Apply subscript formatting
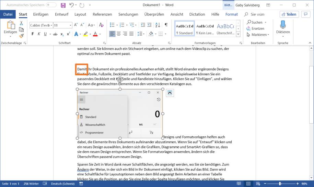 (x=62, y=34)
